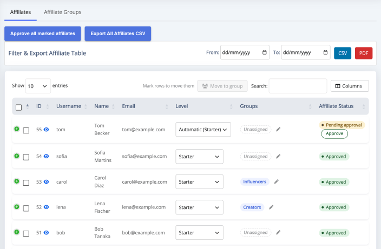This screenshot has height=249, width=381.
Task: Expand row details for carol
Action: [17, 181]
